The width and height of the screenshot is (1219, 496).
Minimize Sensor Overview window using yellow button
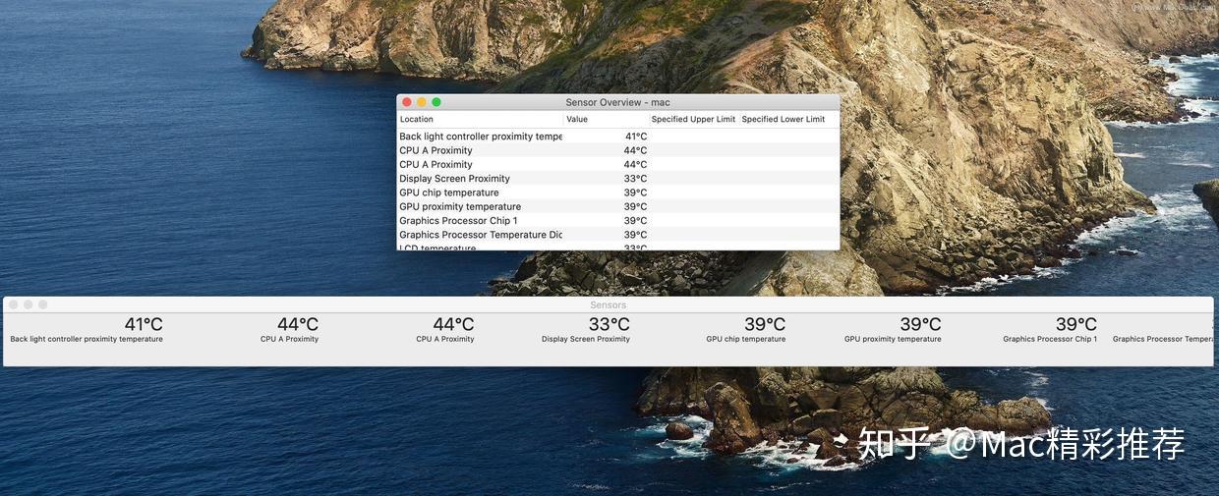[422, 102]
